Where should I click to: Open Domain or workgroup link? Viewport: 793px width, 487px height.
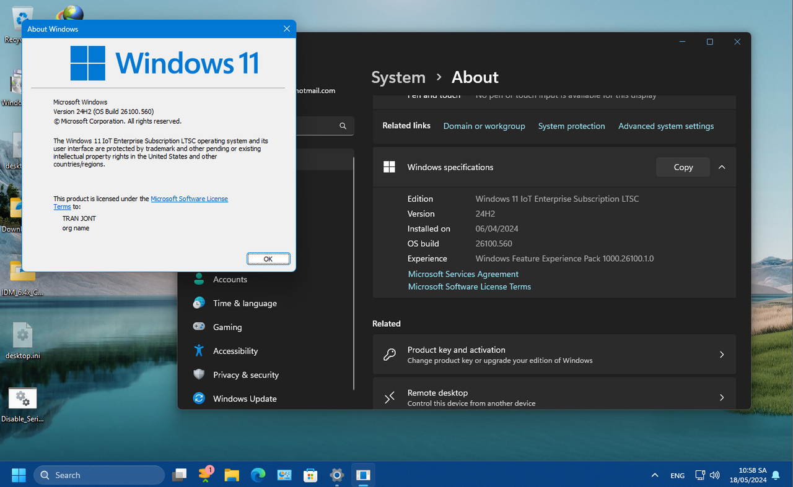484,126
